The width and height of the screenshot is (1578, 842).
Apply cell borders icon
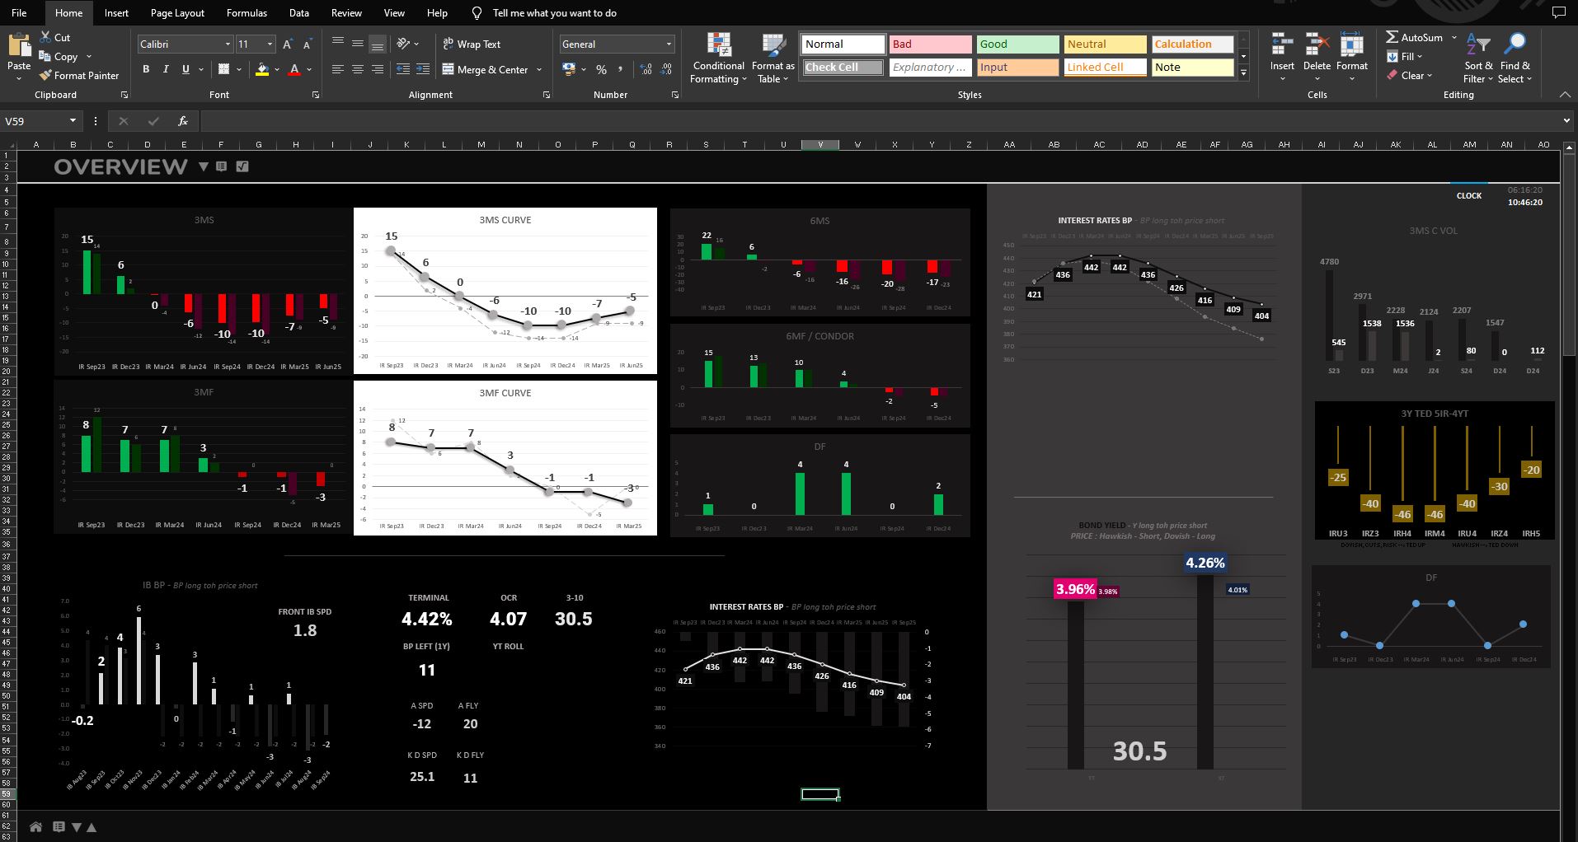coord(223,69)
